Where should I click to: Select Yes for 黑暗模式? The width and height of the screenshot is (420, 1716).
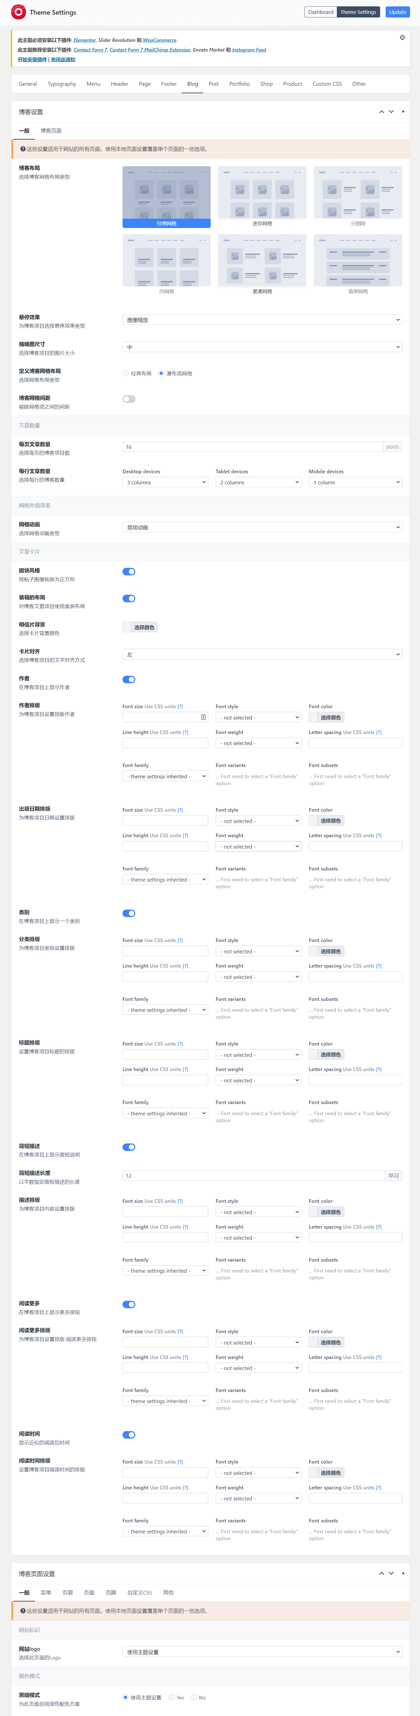(x=172, y=1697)
